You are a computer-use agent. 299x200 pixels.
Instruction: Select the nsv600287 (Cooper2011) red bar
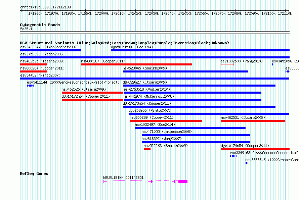pos(136,64)
